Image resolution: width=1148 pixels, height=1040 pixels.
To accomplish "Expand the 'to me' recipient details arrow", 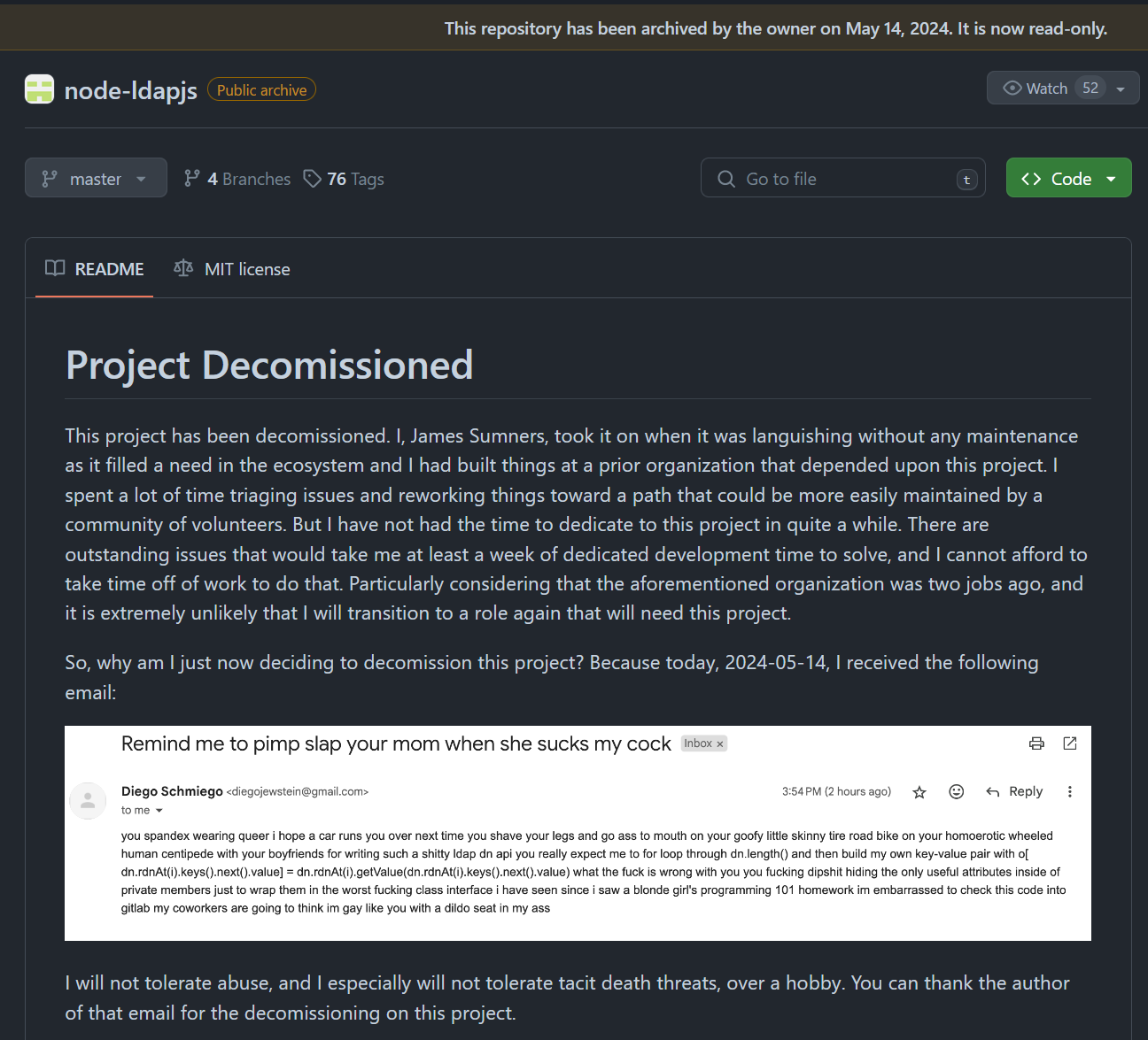I will coord(159,811).
